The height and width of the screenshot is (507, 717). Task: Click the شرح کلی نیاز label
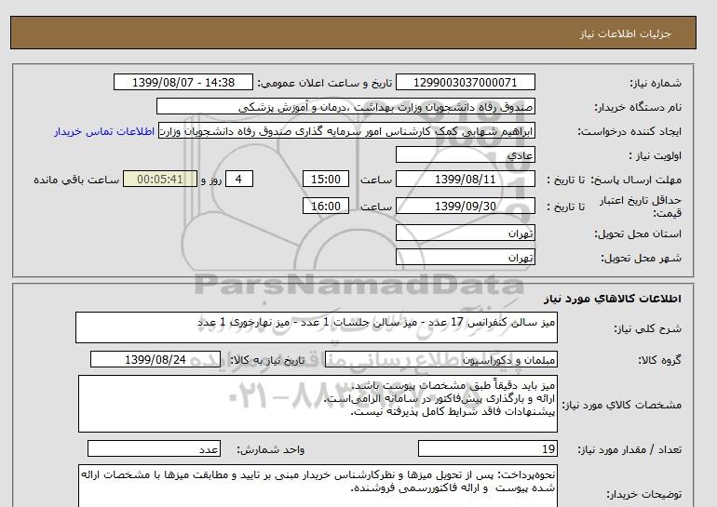click(x=648, y=328)
